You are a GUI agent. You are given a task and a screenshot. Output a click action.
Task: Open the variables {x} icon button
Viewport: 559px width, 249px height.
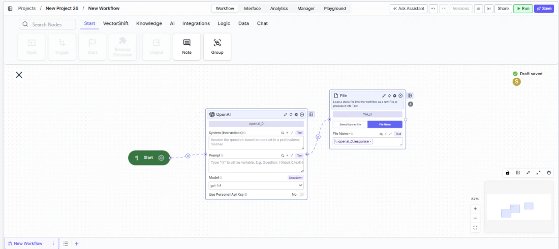(x=489, y=9)
